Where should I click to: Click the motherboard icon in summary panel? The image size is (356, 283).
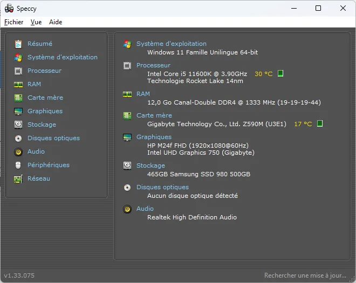pos(127,116)
